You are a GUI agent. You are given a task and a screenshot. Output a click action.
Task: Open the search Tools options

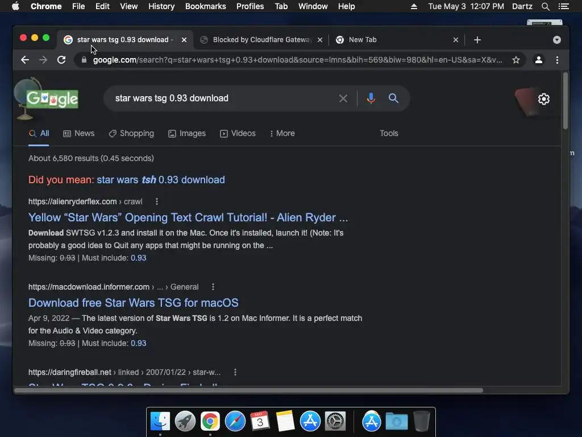tap(389, 133)
